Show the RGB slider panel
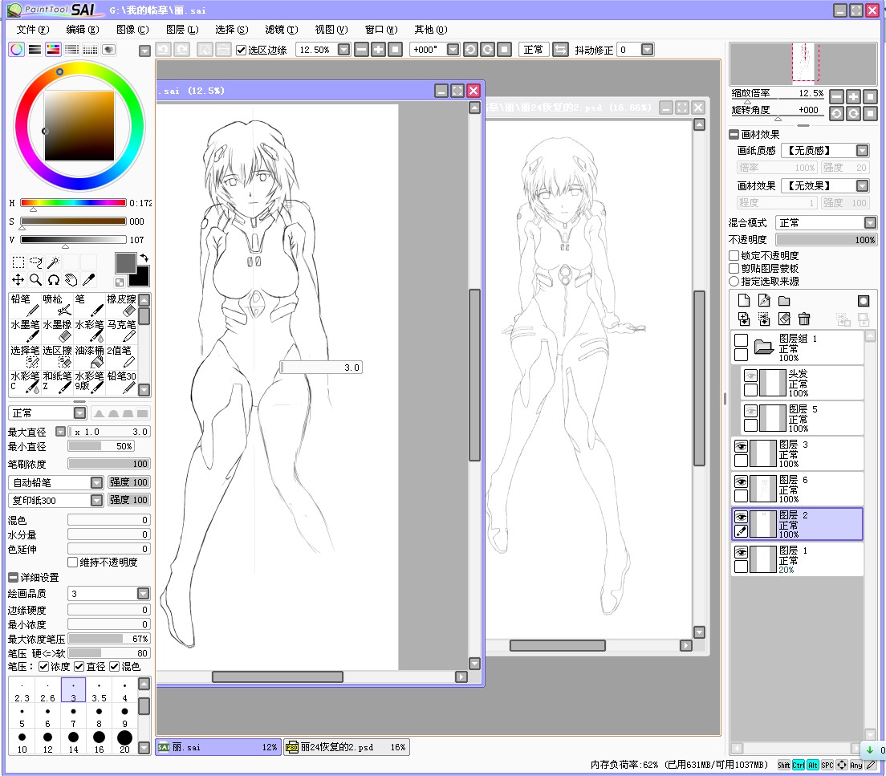 (35, 49)
